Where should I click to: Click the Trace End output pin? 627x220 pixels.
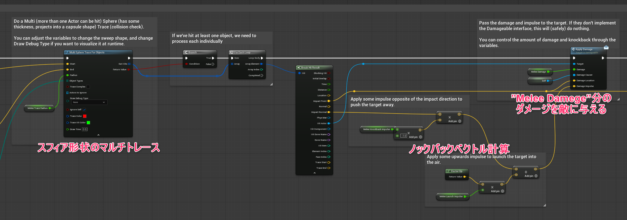click(x=329, y=168)
